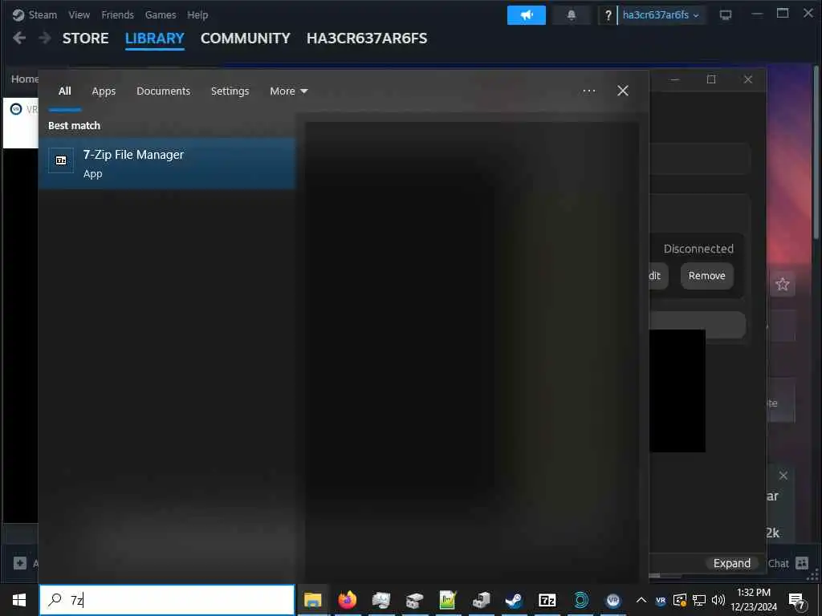Switch to Settings search tab
This screenshot has height=616, width=822.
pos(230,91)
